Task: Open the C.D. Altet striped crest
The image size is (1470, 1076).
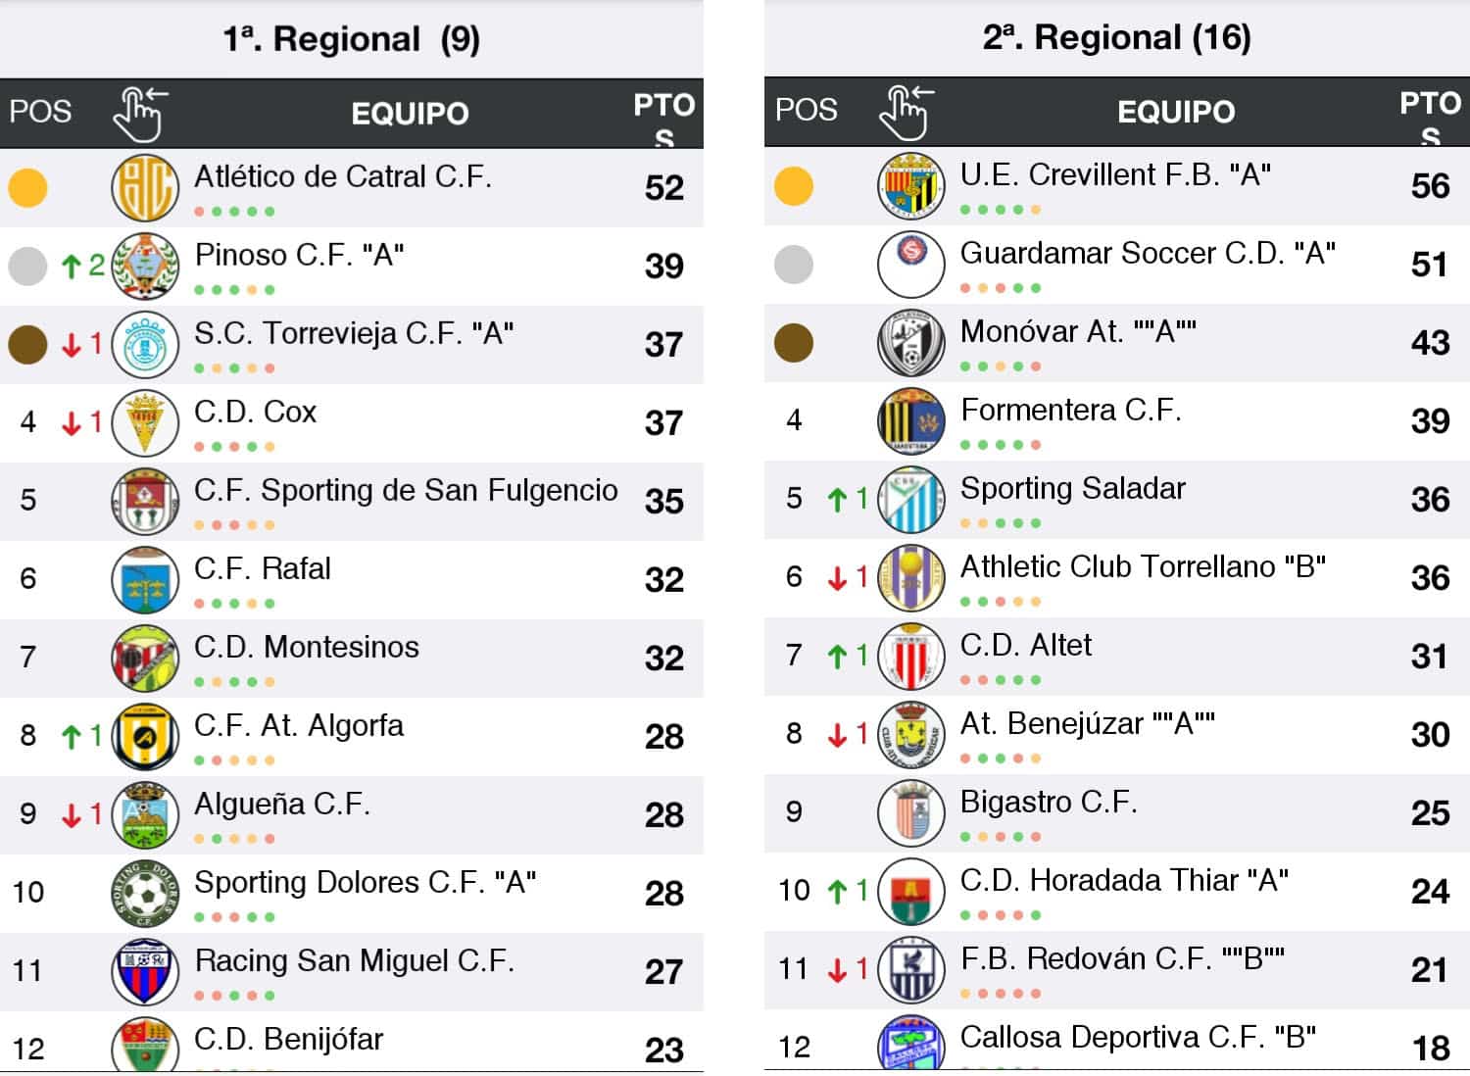Action: [x=910, y=656]
